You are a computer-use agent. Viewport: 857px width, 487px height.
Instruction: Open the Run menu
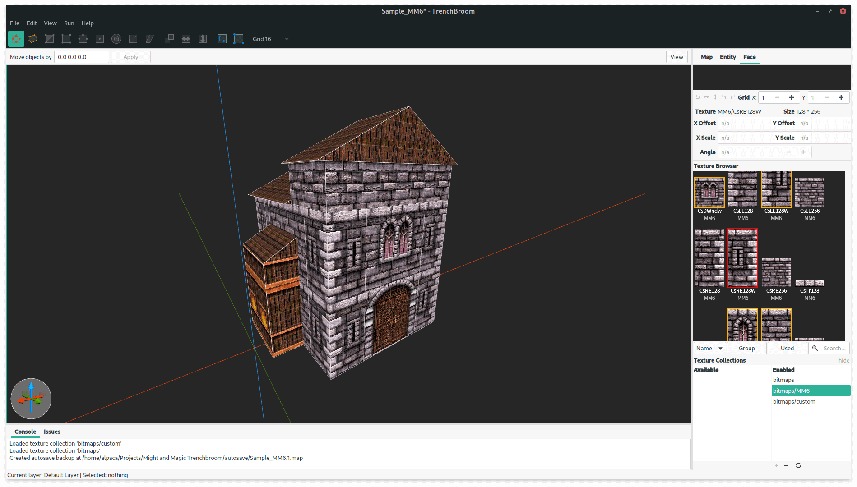(x=69, y=23)
